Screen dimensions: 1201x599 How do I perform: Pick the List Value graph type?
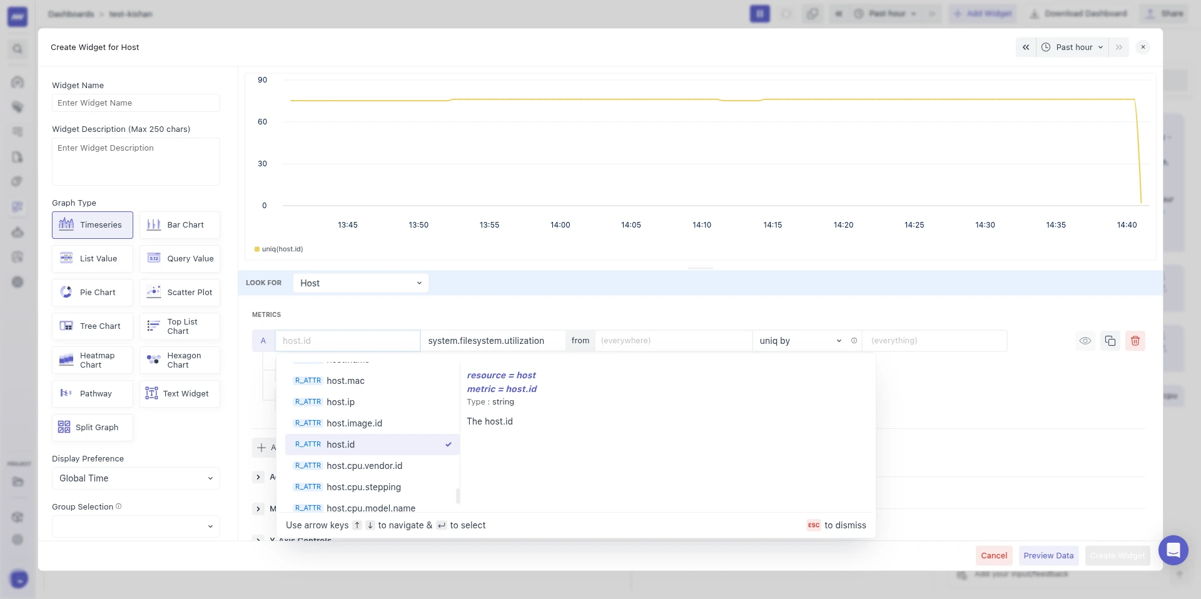[93, 259]
